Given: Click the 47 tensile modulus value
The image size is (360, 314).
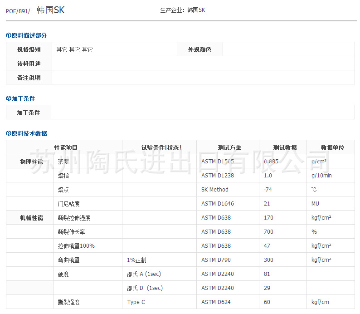Looking at the screenshot, I should [x=267, y=246].
